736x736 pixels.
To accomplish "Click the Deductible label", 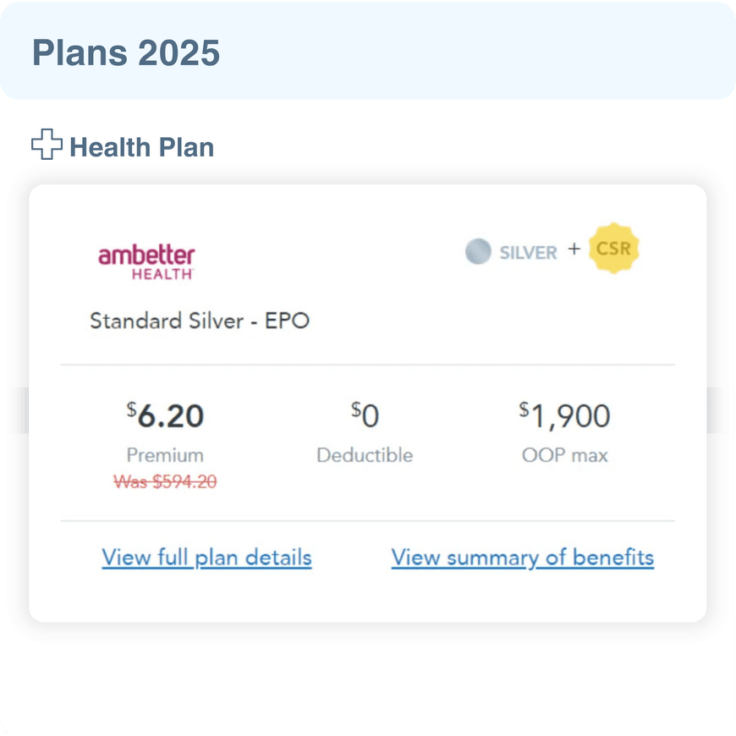I will tap(365, 455).
